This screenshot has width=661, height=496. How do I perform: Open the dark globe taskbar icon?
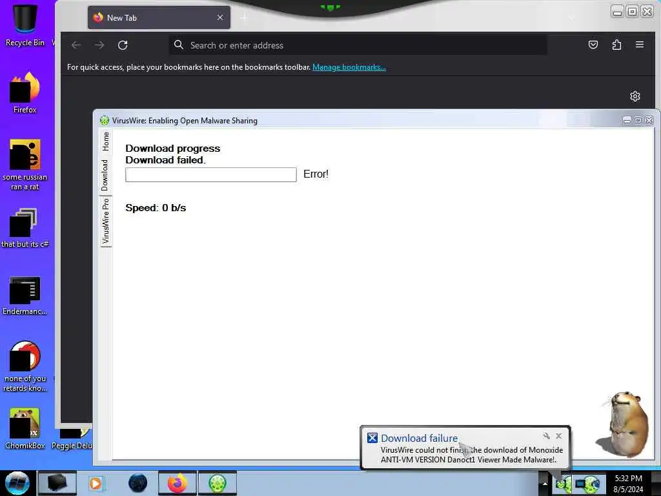tap(138, 483)
